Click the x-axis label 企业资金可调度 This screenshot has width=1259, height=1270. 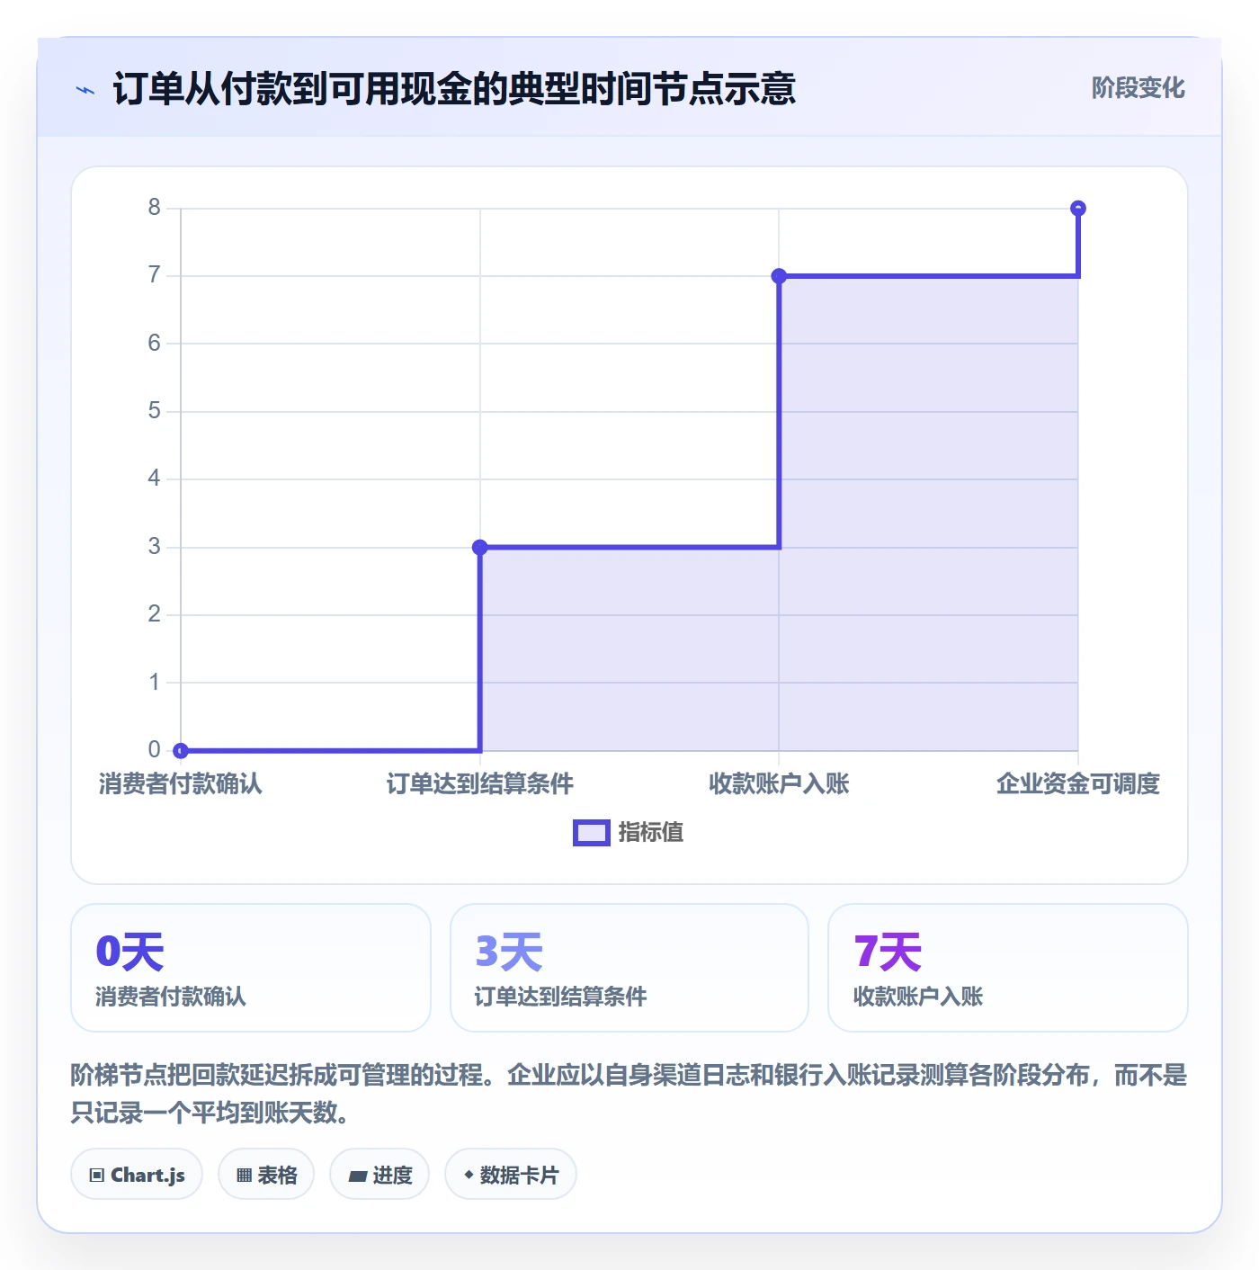[x=1078, y=784]
